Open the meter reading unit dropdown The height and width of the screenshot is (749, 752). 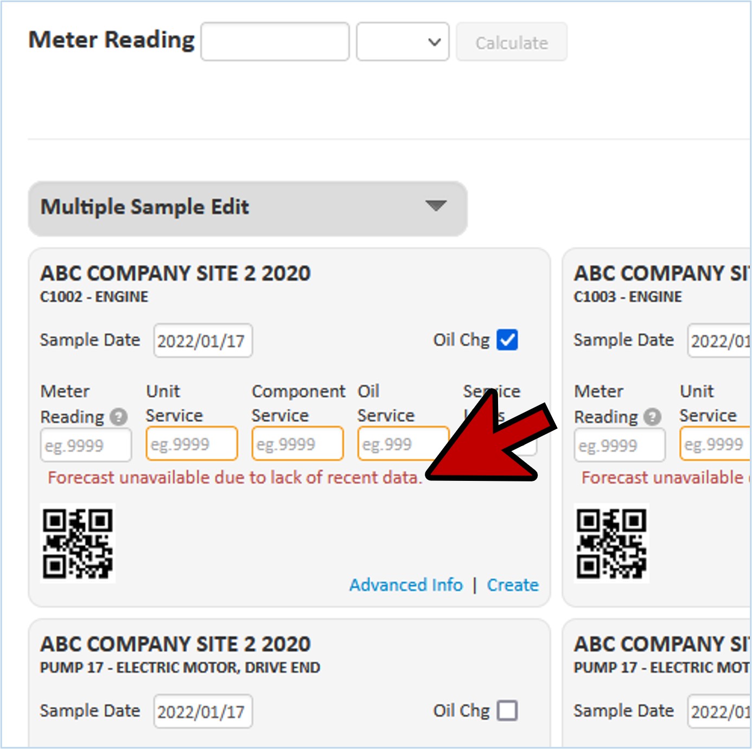pos(403,42)
